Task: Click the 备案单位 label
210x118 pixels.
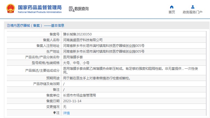Action: (x=53, y=95)
